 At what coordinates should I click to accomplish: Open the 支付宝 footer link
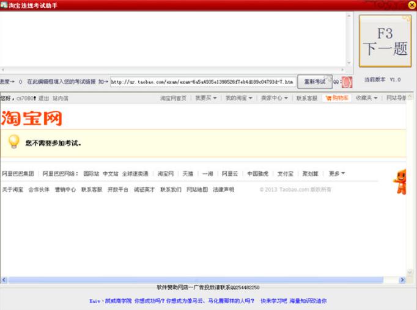(285, 173)
